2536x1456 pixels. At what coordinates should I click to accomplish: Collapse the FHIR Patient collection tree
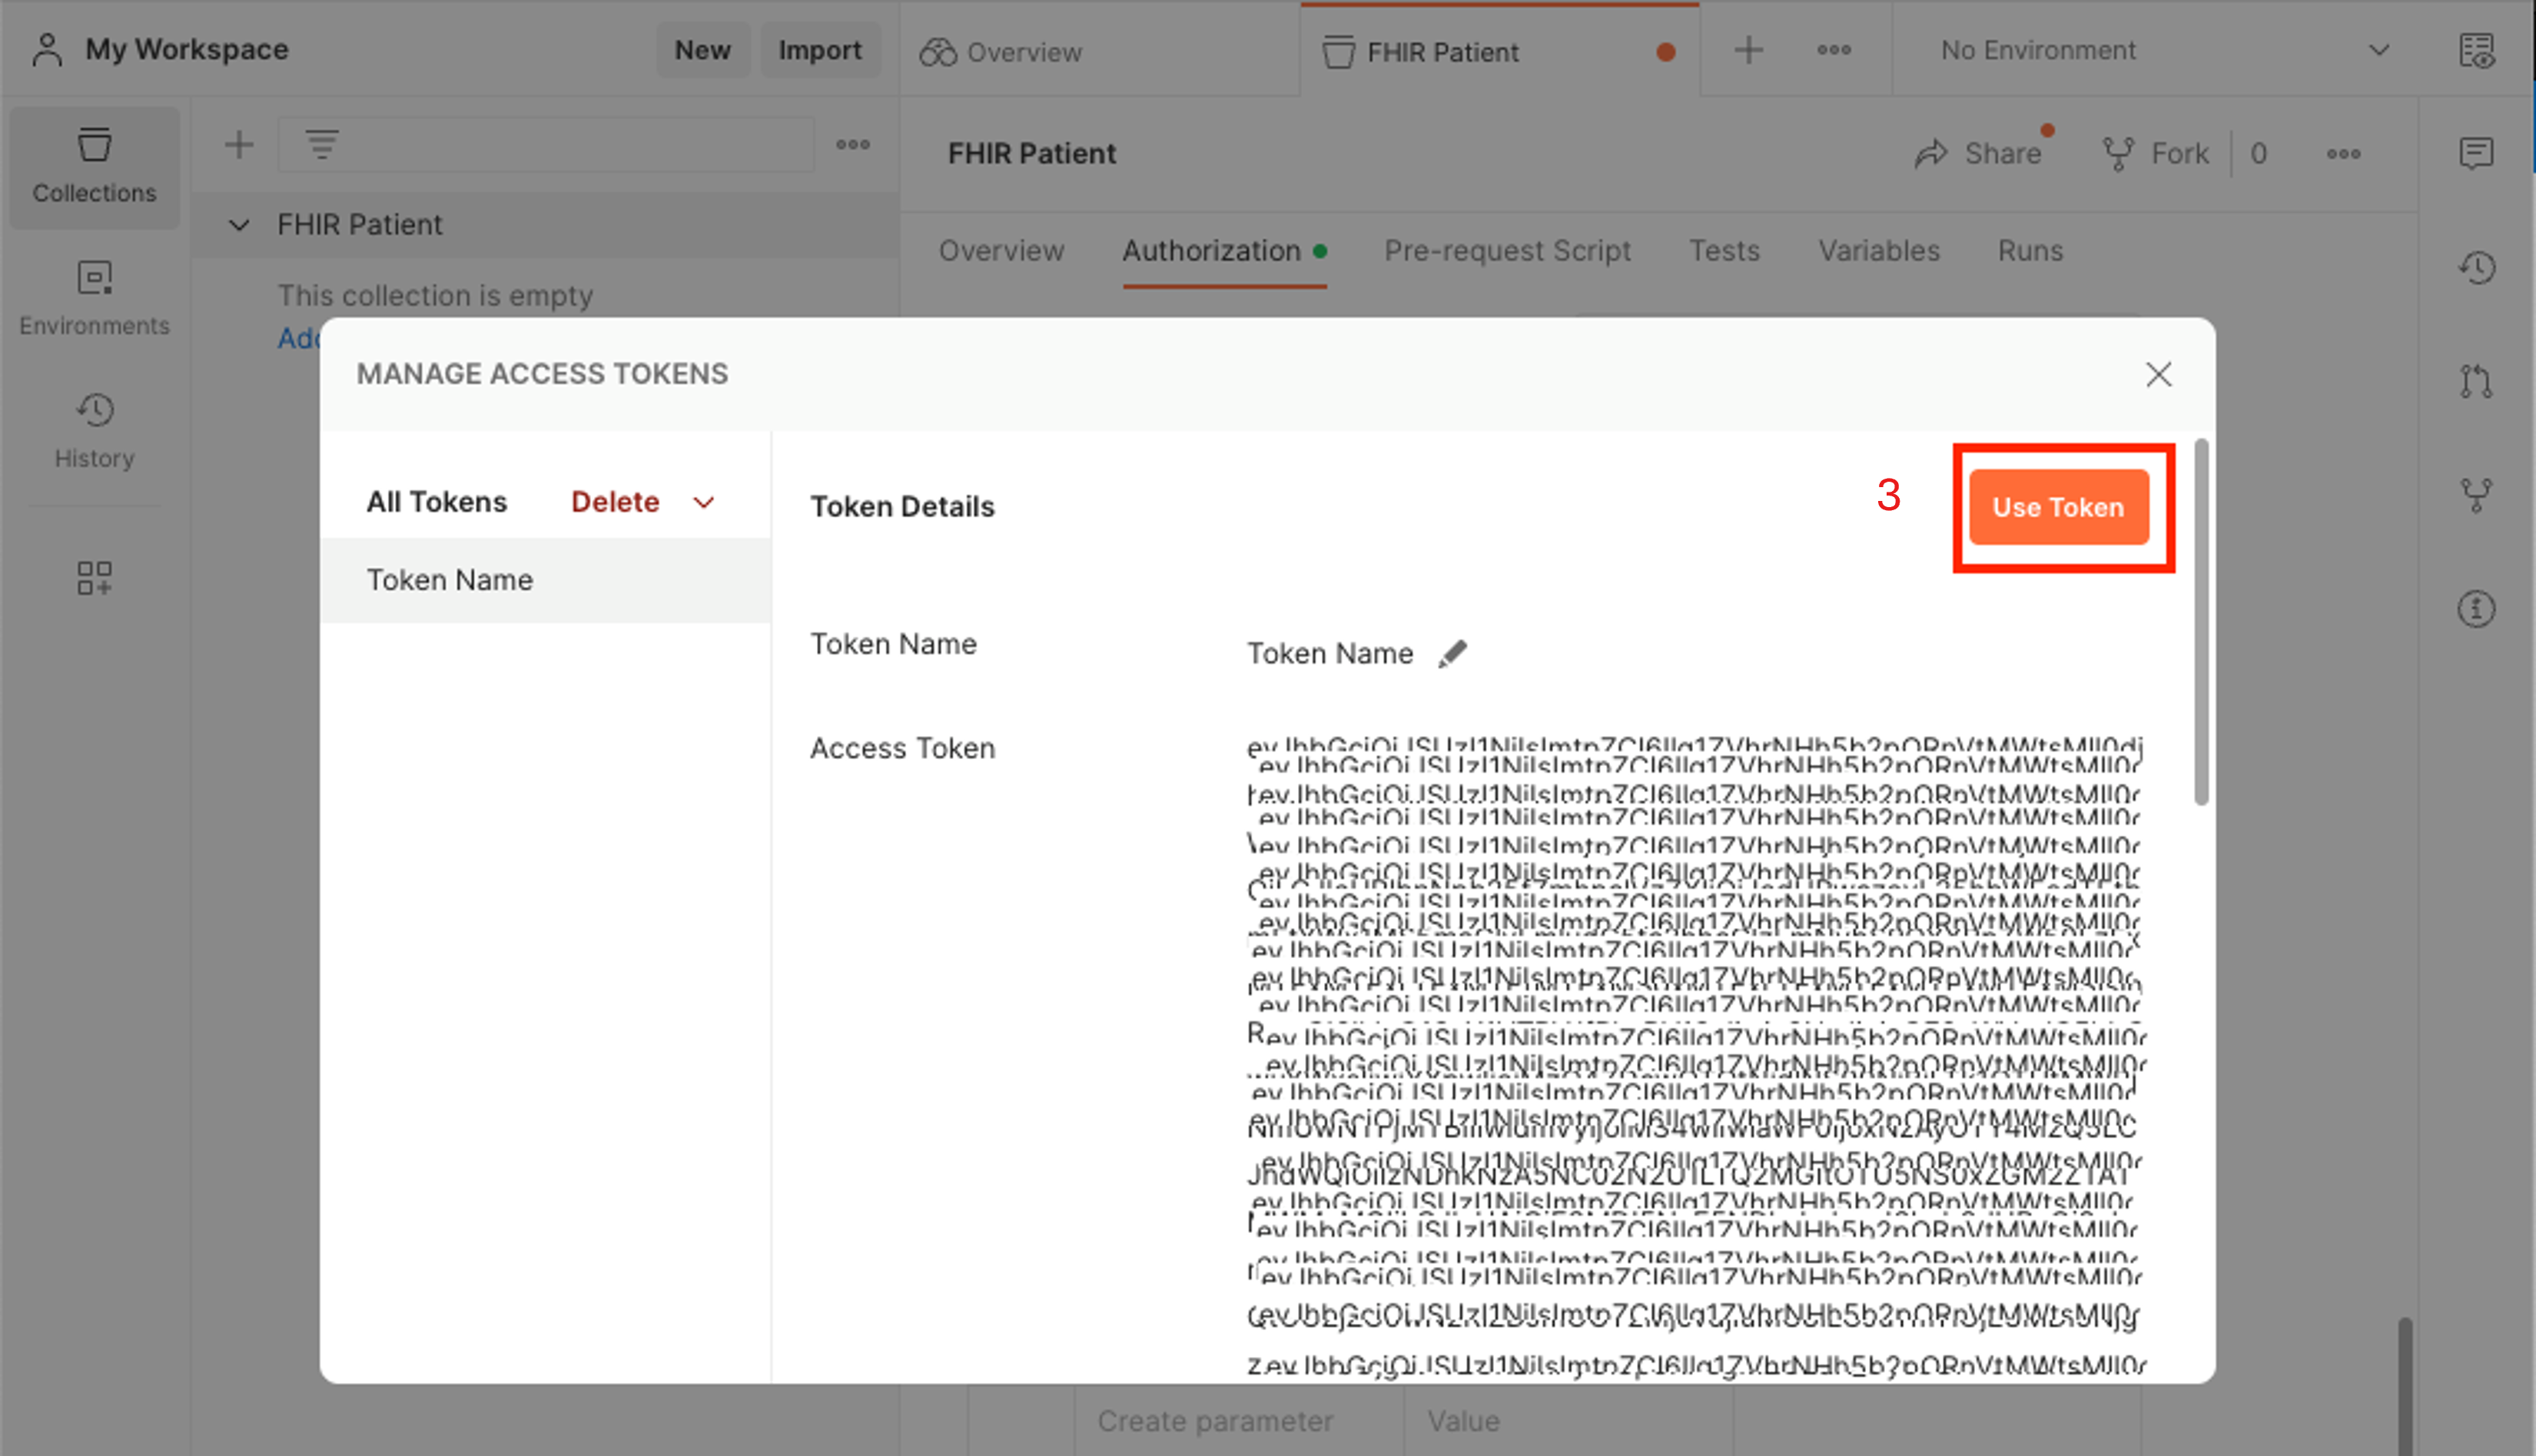coord(240,224)
